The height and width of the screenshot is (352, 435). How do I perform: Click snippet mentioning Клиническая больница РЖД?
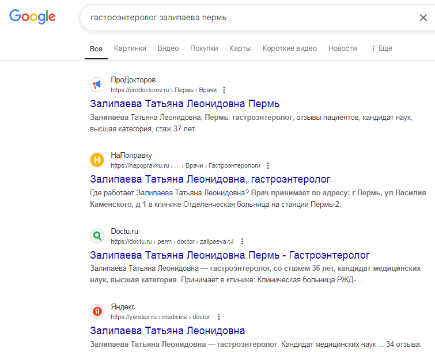[255, 274]
